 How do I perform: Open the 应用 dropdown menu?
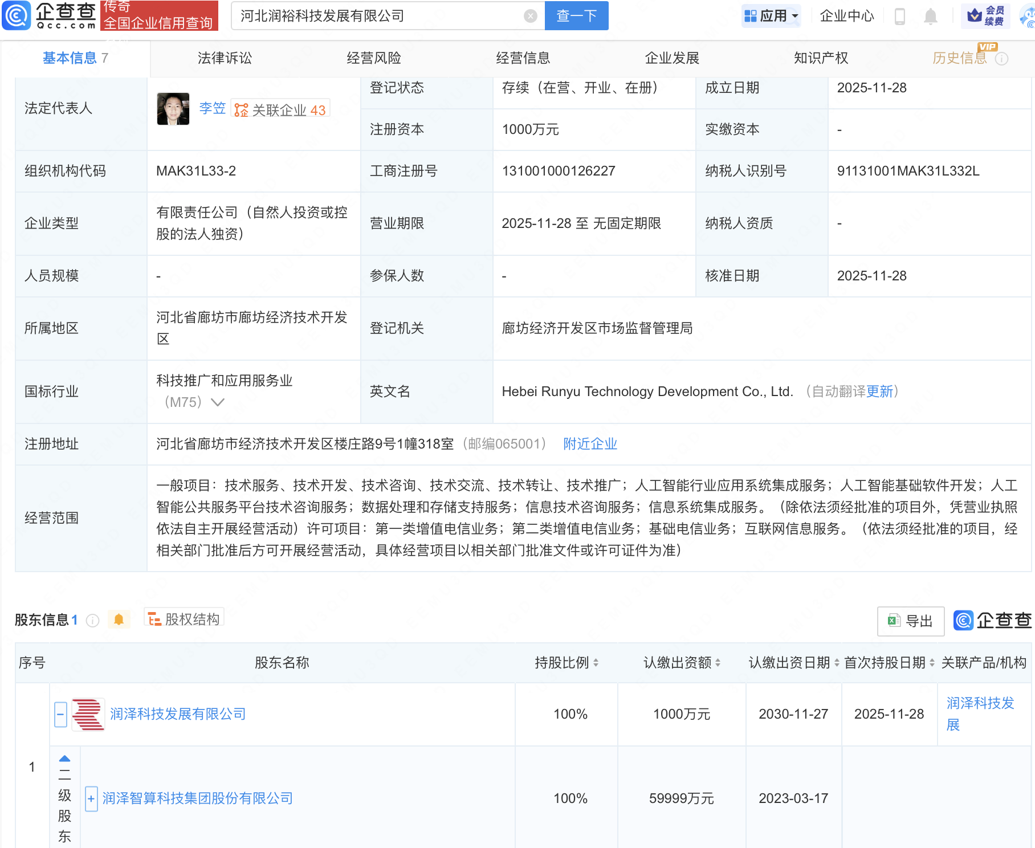(x=772, y=16)
